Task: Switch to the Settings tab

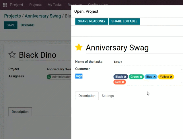Action: point(108,96)
